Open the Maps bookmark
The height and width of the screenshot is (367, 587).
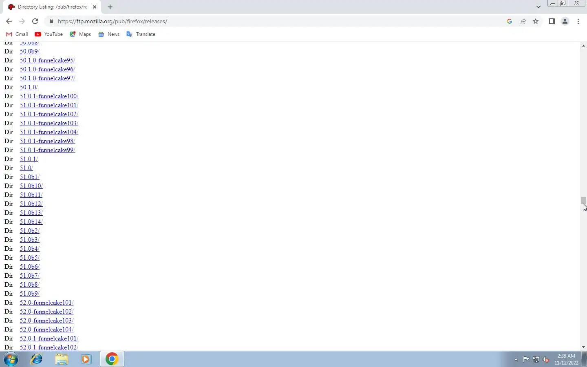tap(80, 34)
